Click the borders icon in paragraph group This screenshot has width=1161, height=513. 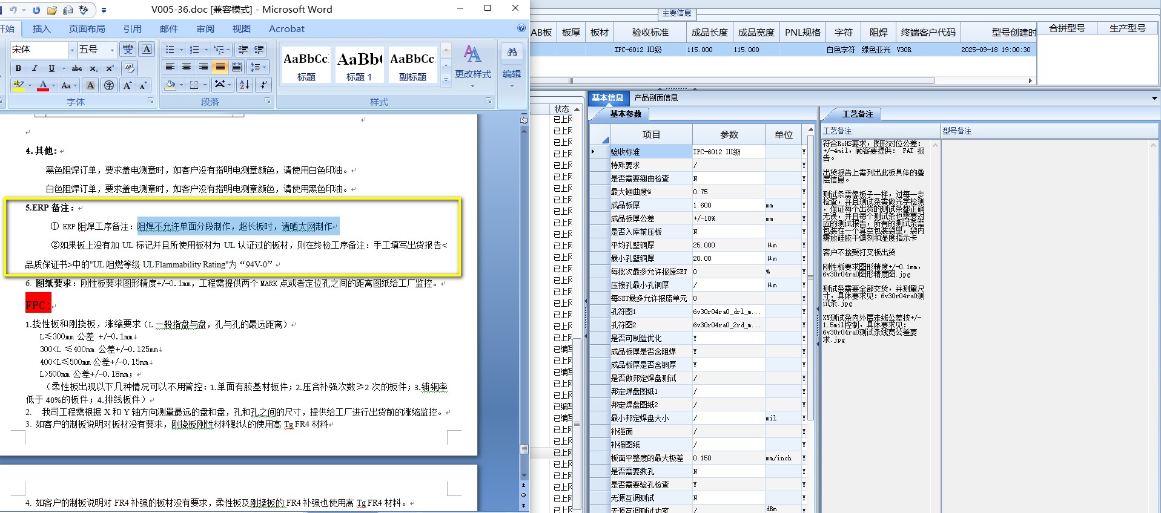tap(194, 85)
